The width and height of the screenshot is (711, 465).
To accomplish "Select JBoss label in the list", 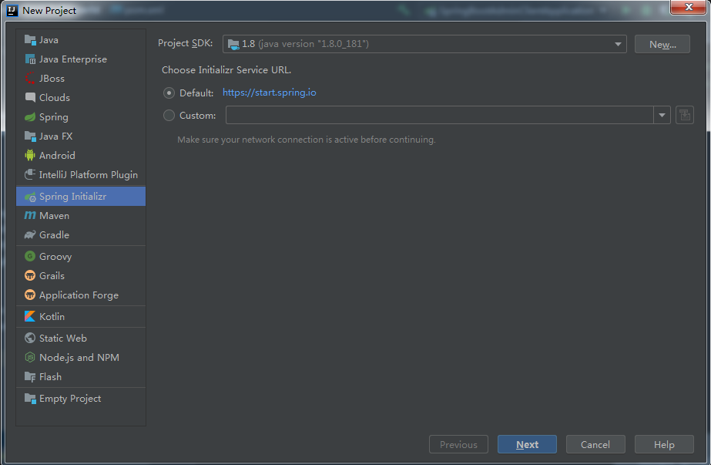I will pos(52,79).
